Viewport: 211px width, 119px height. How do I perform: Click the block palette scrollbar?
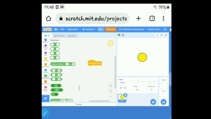pyautogui.click(x=79, y=88)
